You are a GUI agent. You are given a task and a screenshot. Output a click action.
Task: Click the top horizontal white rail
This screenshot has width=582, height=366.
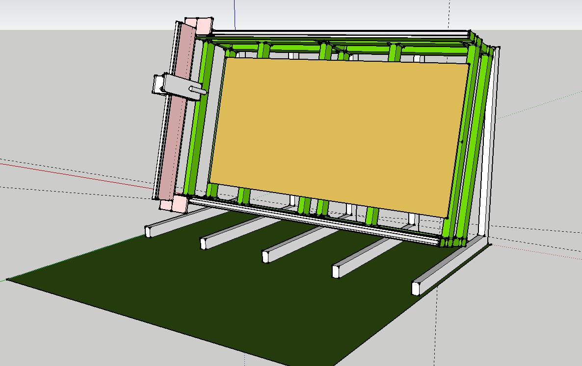click(339, 34)
